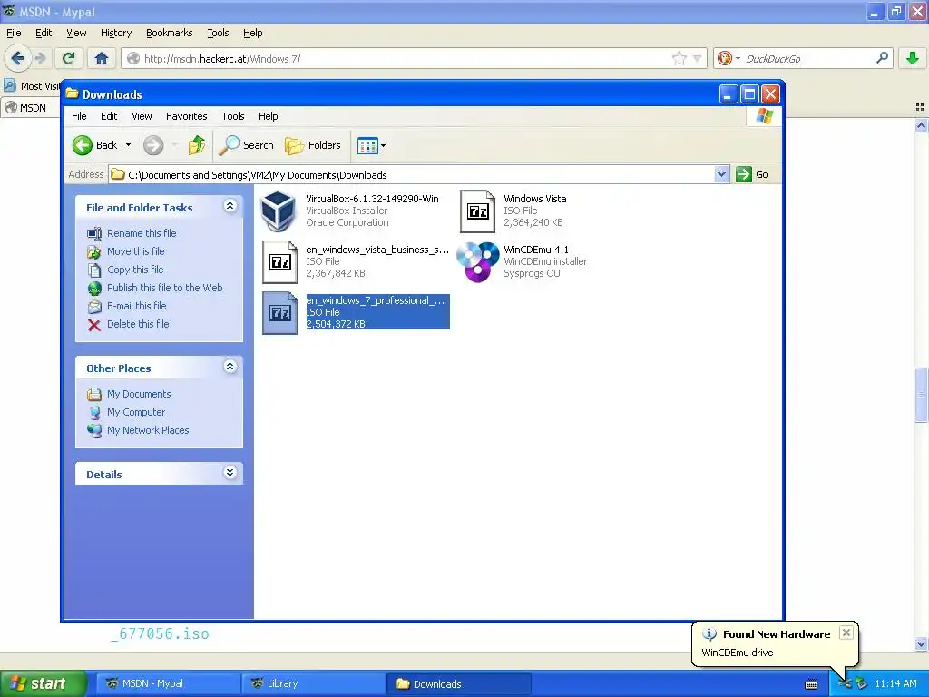Open File menu in Downloads window
The height and width of the screenshot is (697, 929).
[x=79, y=116]
